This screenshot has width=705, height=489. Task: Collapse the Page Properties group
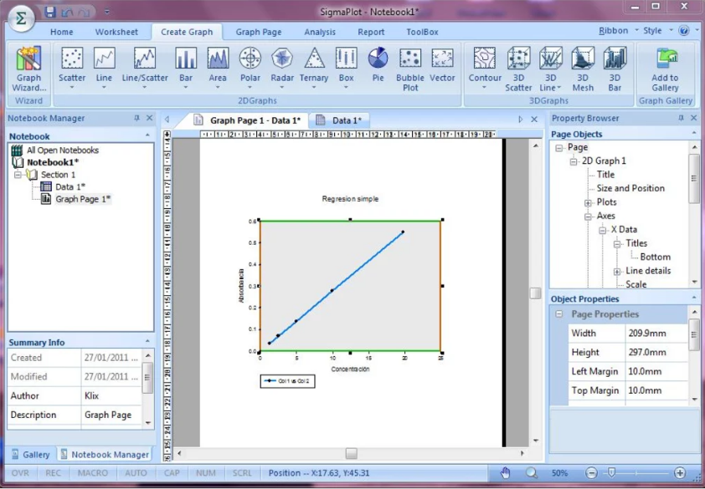(x=558, y=314)
